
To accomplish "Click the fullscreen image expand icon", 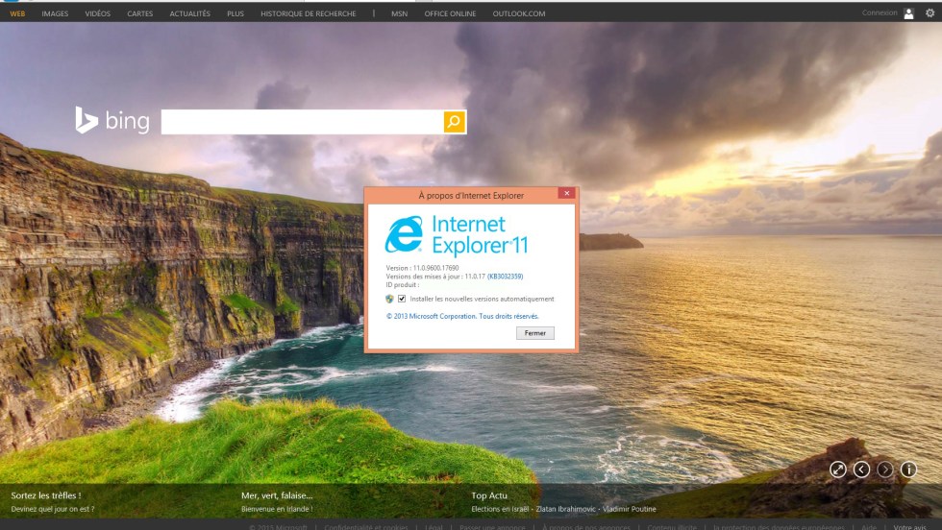I will (x=838, y=470).
